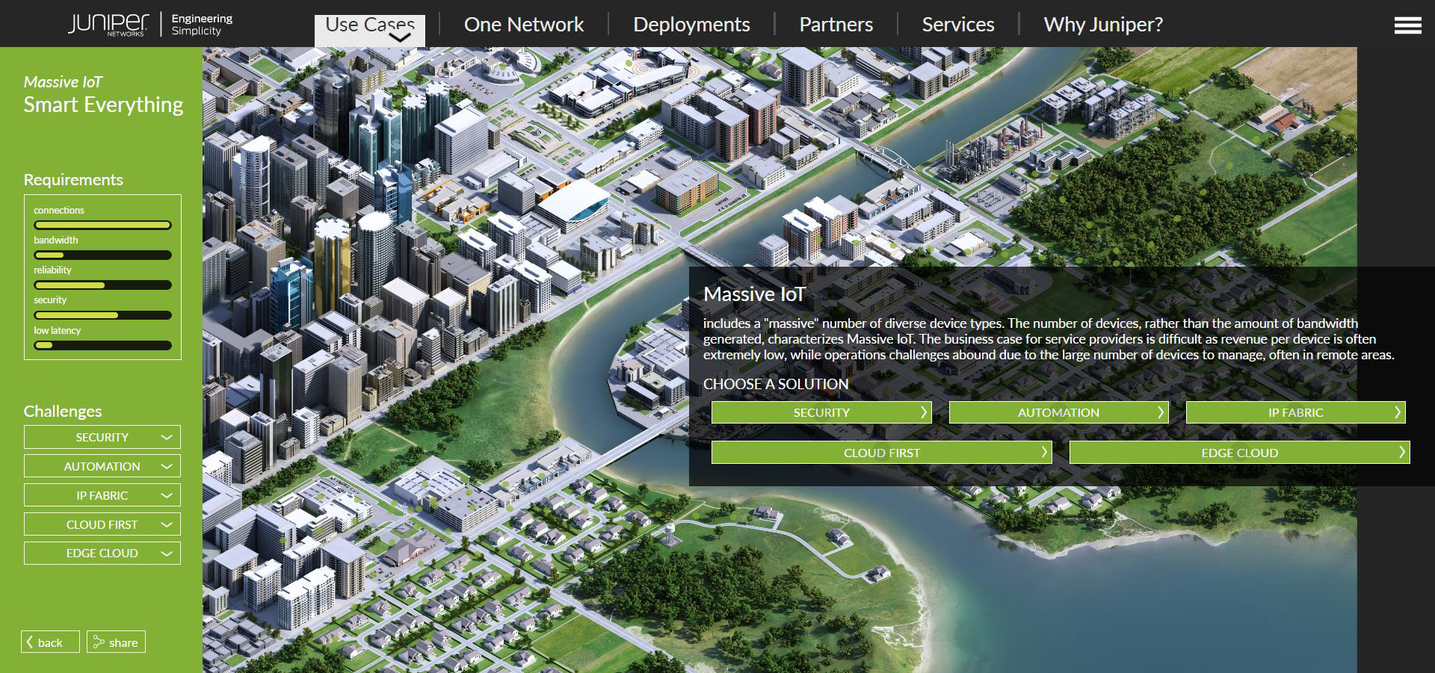This screenshot has height=673, width=1435.
Task: Choose the CLOUD FIRST solution button
Action: pyautogui.click(x=882, y=453)
